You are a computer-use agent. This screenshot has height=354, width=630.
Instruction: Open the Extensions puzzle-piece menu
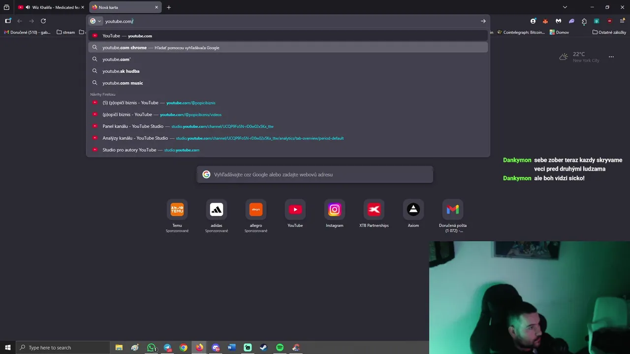pyautogui.click(x=584, y=21)
